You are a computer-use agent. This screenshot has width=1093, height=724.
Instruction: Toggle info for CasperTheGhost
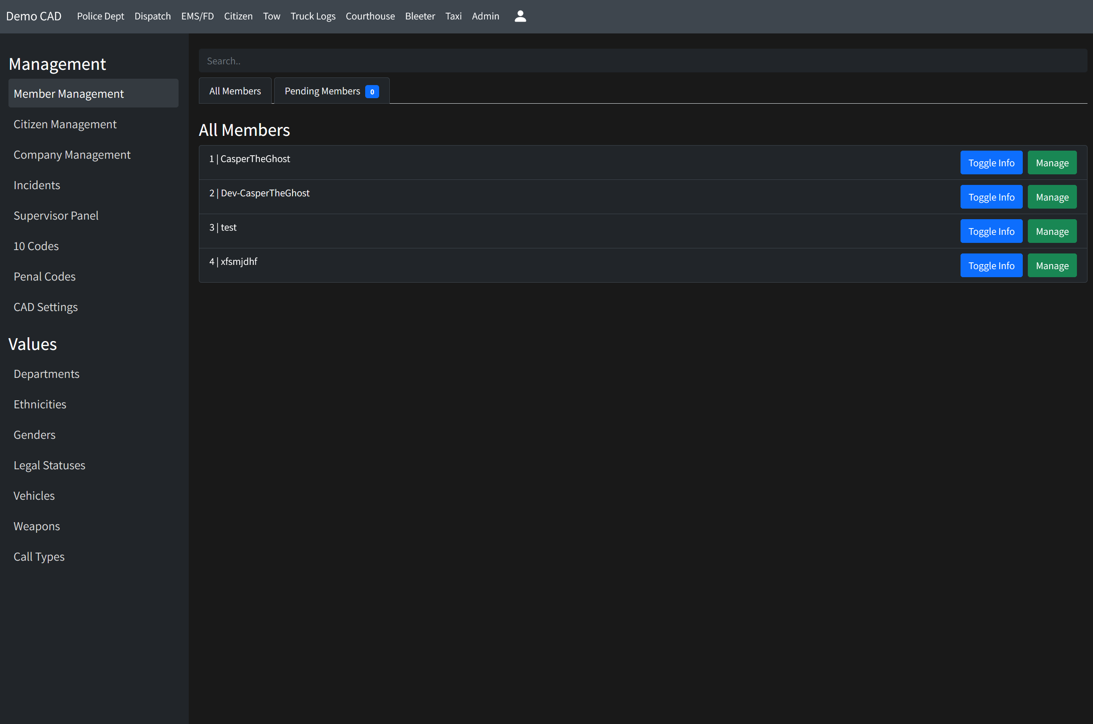pos(991,162)
